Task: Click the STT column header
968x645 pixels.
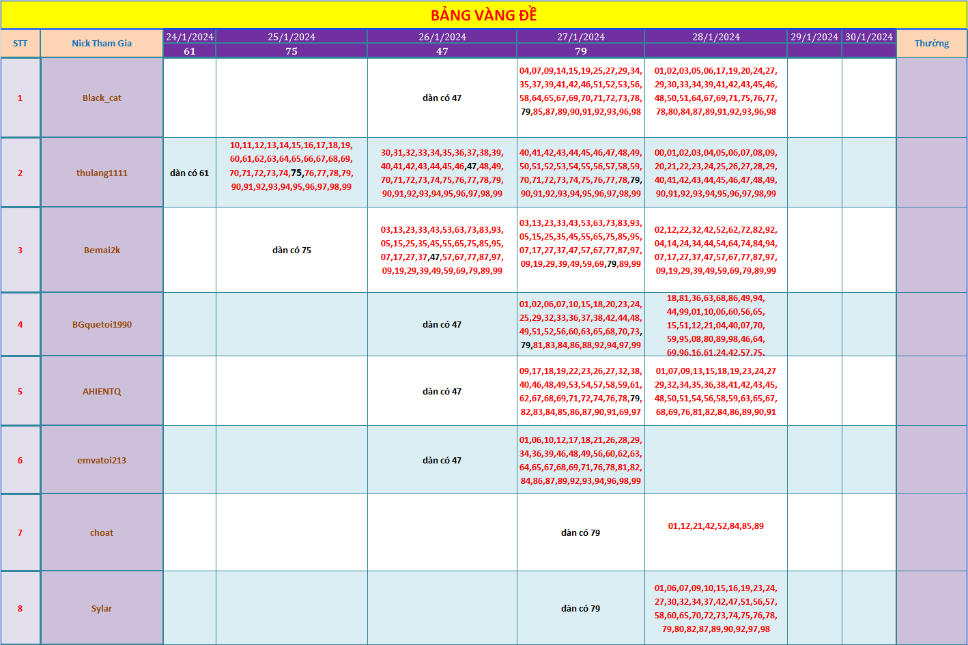Action: pyautogui.click(x=20, y=44)
